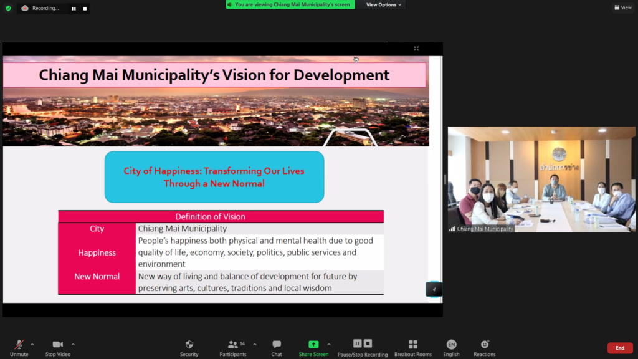The width and height of the screenshot is (638, 359).
Task: End the meeting with red End button
Action: coord(619,348)
